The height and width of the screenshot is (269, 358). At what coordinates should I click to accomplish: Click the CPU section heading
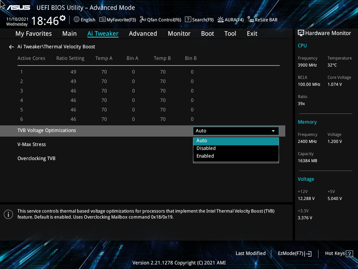click(x=302, y=46)
